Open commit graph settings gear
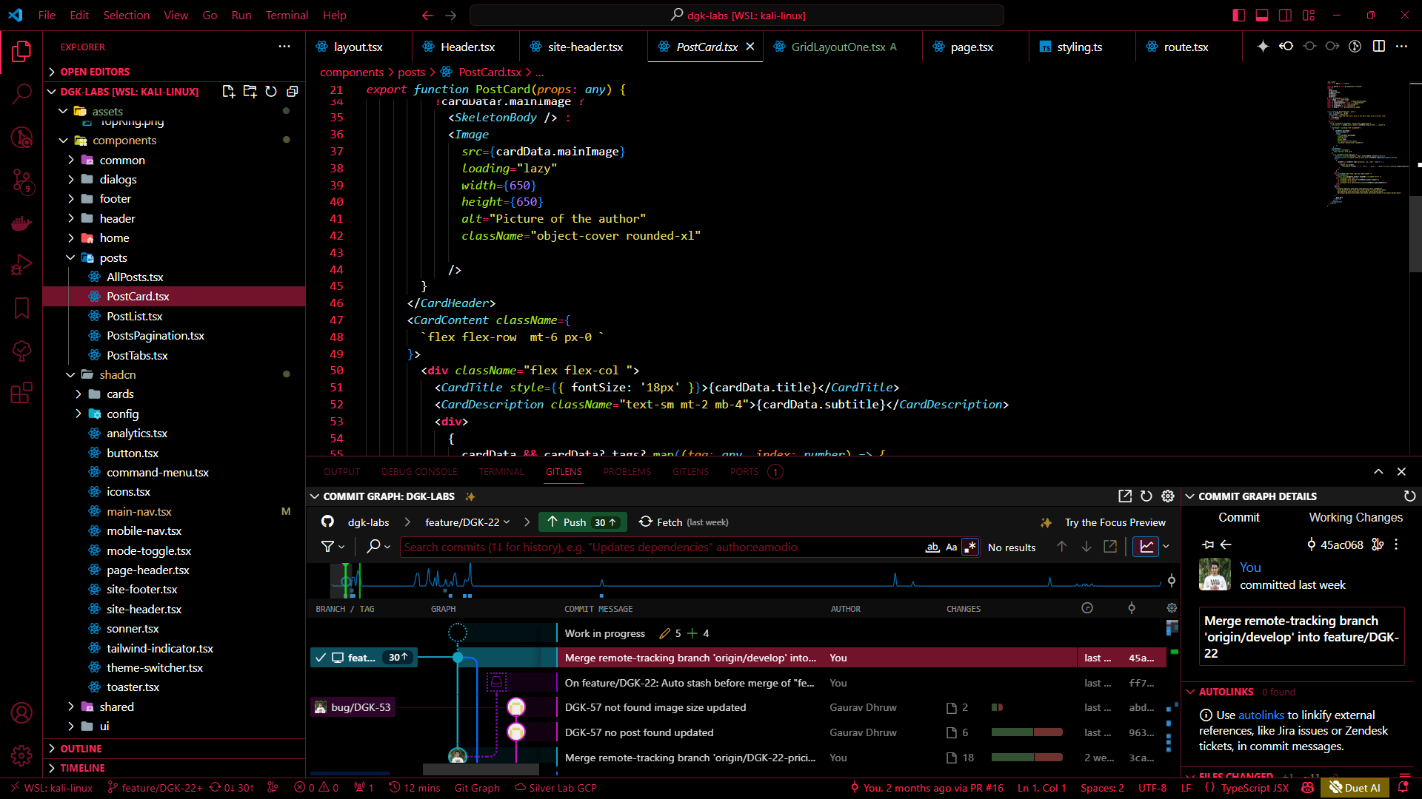1422x799 pixels. click(x=1168, y=496)
